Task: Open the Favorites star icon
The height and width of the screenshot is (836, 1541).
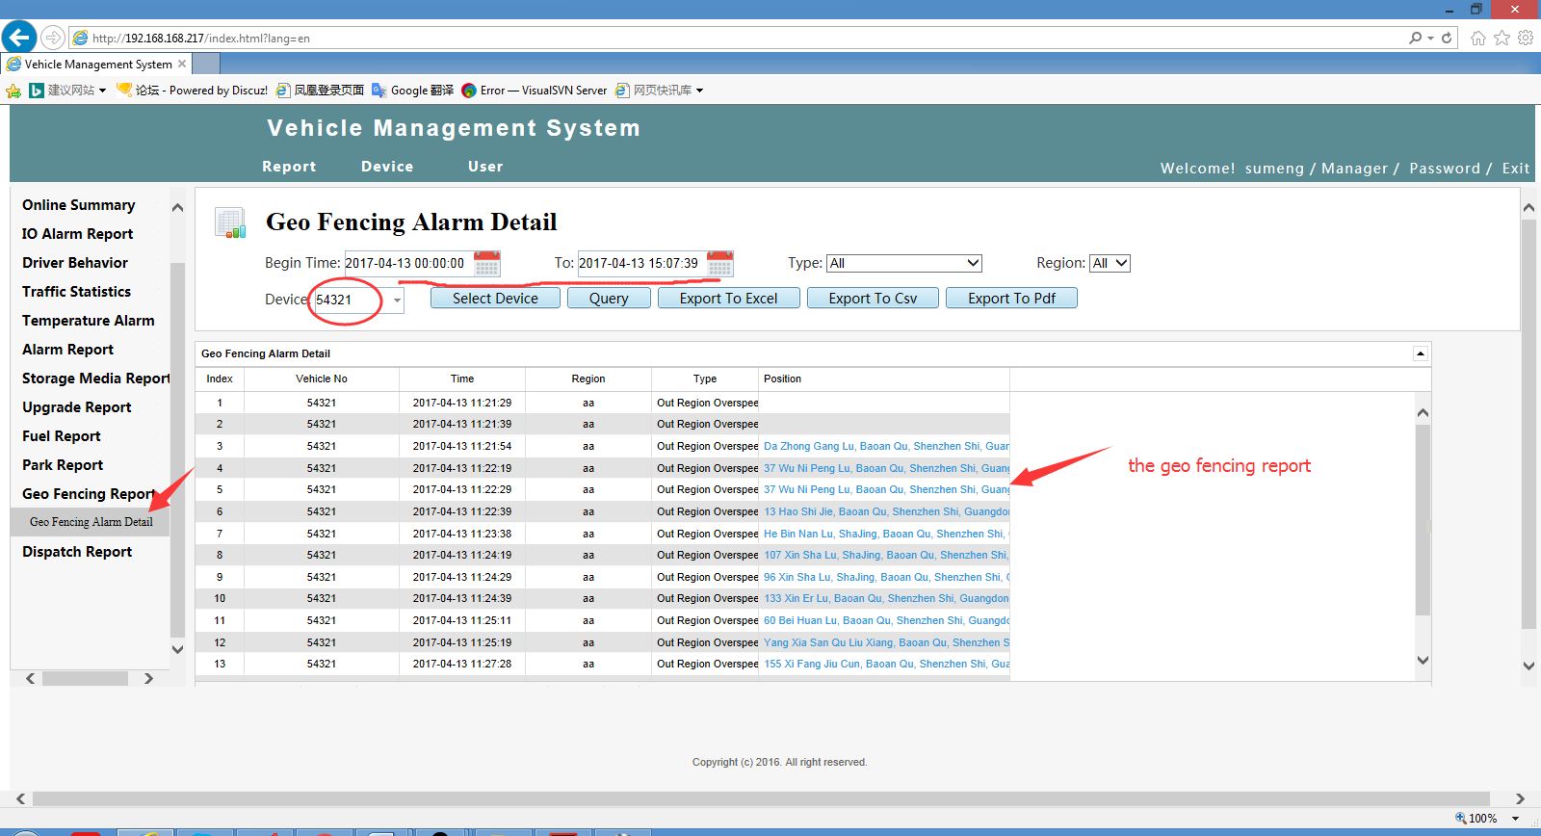Action: [x=1502, y=38]
